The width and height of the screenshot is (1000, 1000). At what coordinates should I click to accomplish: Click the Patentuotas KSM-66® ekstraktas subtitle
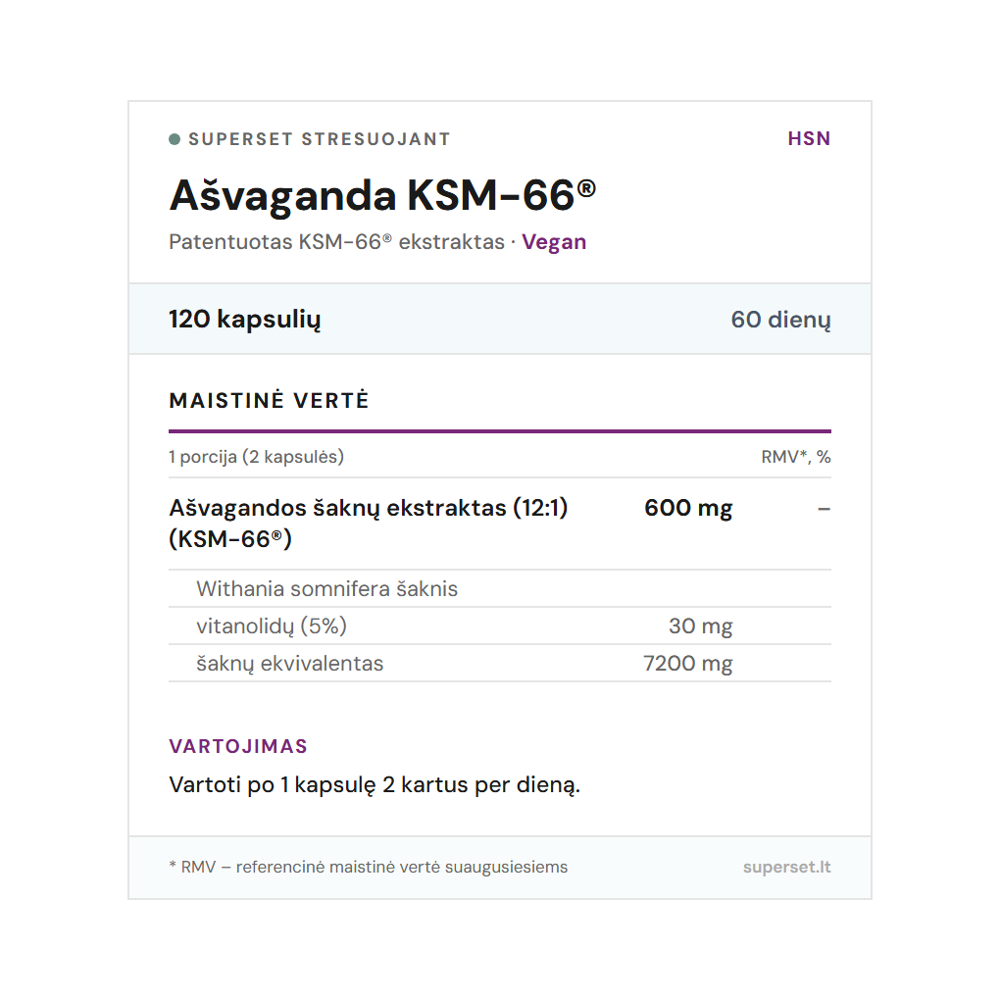[x=336, y=242]
